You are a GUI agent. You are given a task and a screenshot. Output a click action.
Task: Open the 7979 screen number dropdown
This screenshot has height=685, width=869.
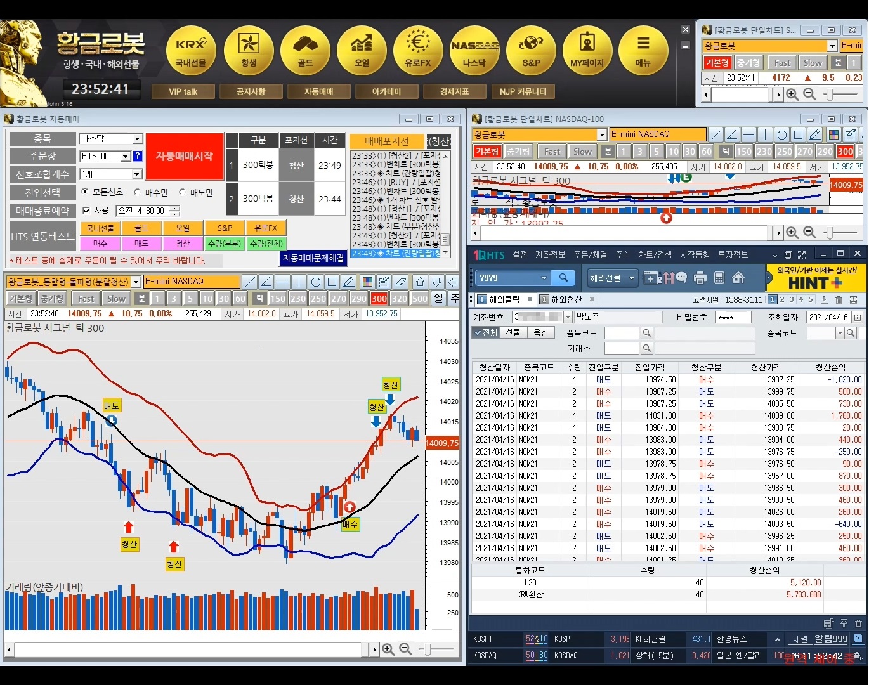click(x=544, y=278)
